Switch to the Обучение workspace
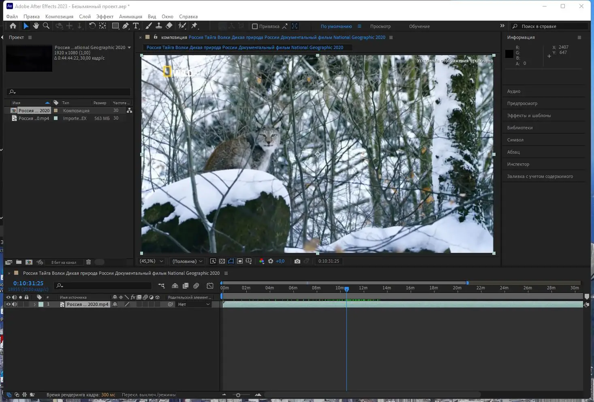594x402 pixels. point(419,26)
